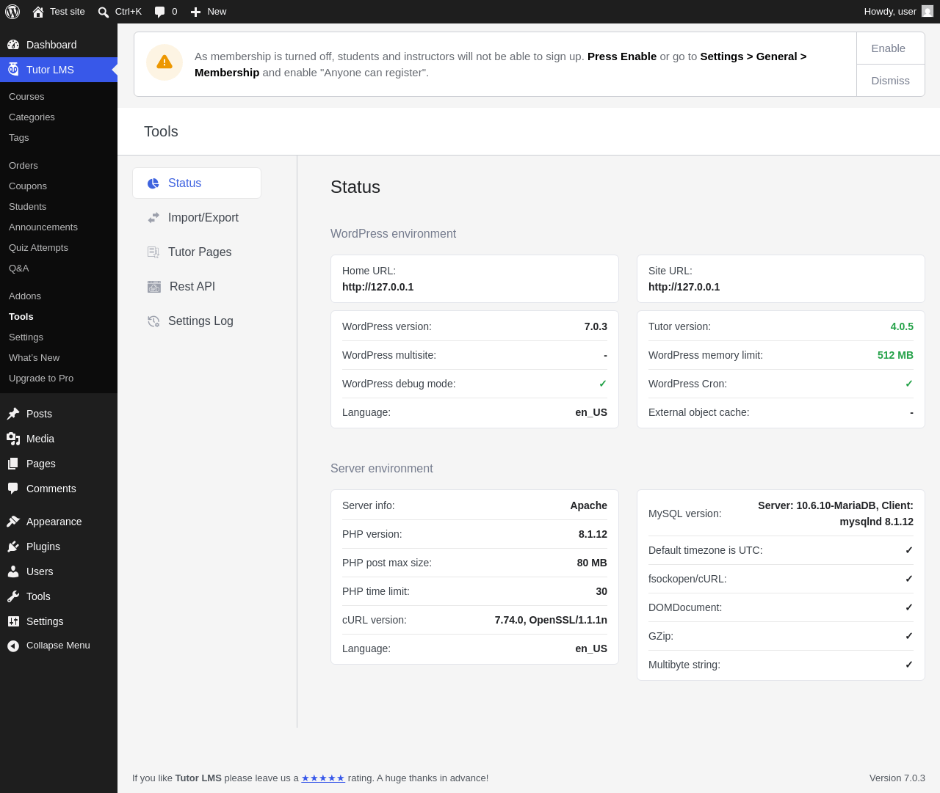Go to Students submenu item
The image size is (940, 793).
[x=27, y=207]
